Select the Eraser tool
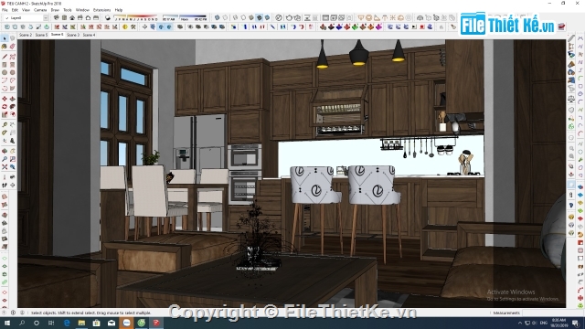This screenshot has height=329, width=585. 12,47
